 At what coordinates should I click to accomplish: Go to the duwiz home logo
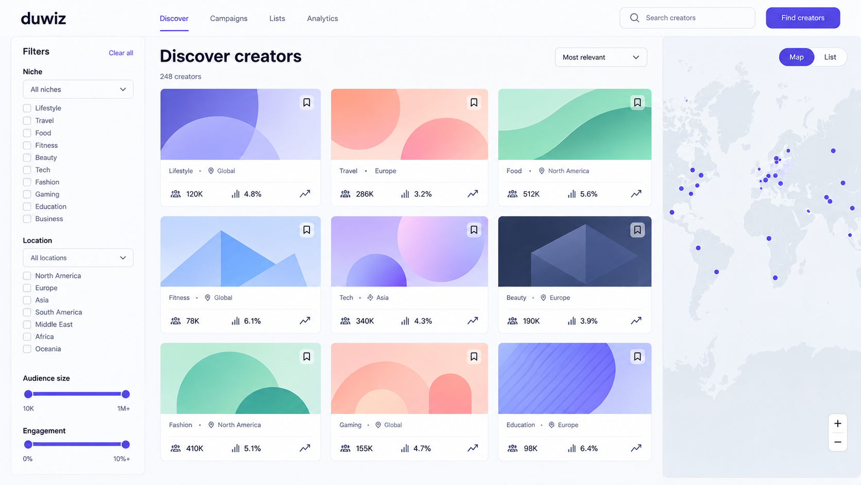43,19
